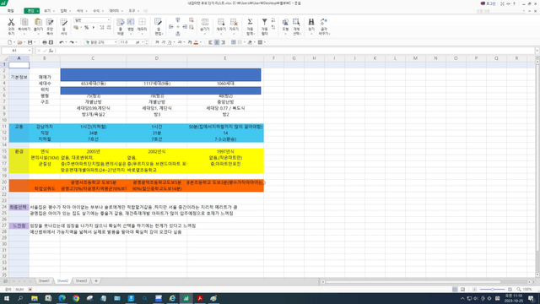Click the Print icon in quick toolbar
Screen dimensions: 540x304
click(45, 42)
